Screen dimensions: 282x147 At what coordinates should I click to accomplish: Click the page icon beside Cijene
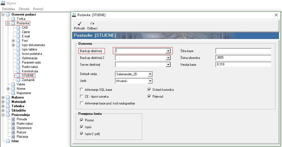coord(18,32)
